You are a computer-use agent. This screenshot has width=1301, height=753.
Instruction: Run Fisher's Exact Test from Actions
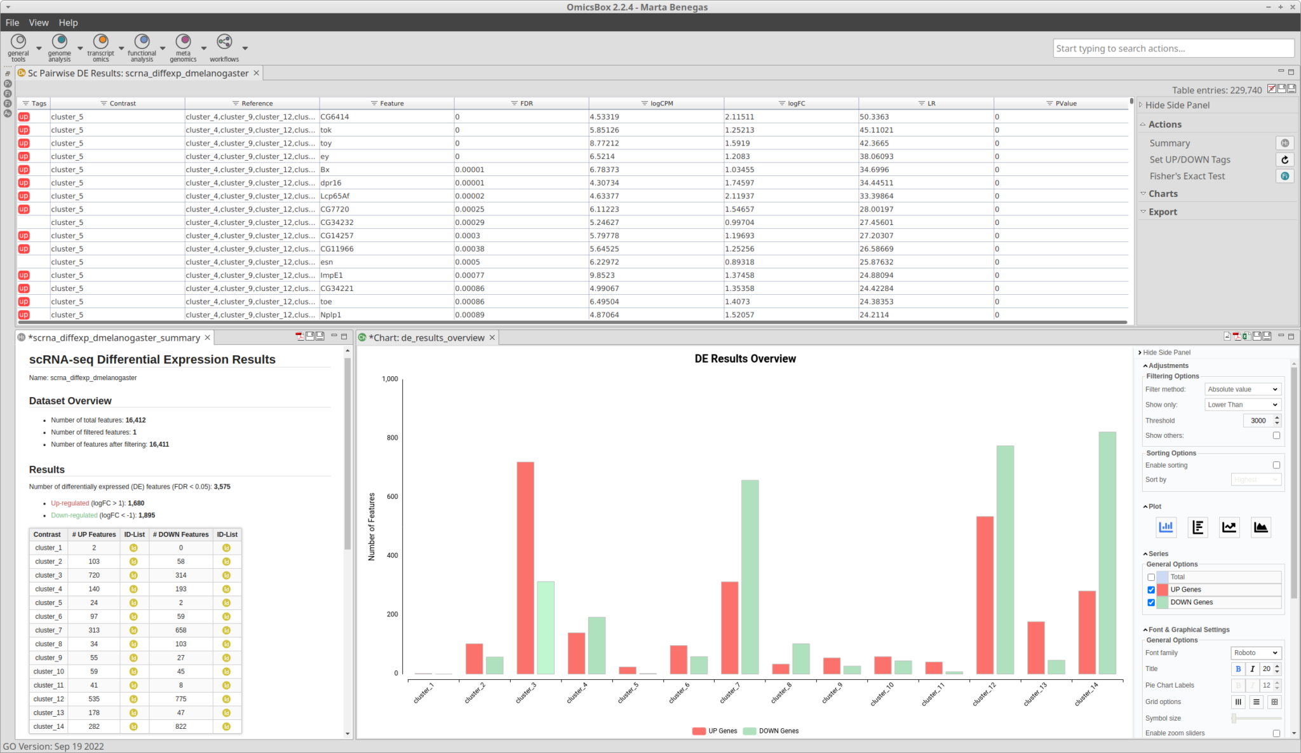pos(1187,176)
